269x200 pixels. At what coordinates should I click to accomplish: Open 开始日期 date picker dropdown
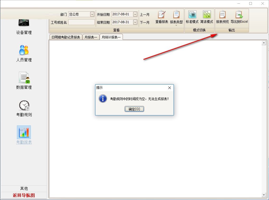pyautogui.click(x=135, y=14)
